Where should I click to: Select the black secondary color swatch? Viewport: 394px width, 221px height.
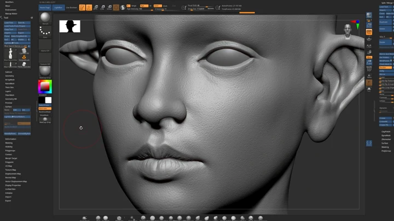42,100
